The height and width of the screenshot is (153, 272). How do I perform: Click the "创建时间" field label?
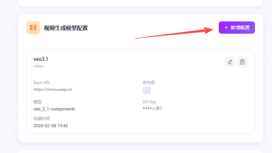[42, 119]
